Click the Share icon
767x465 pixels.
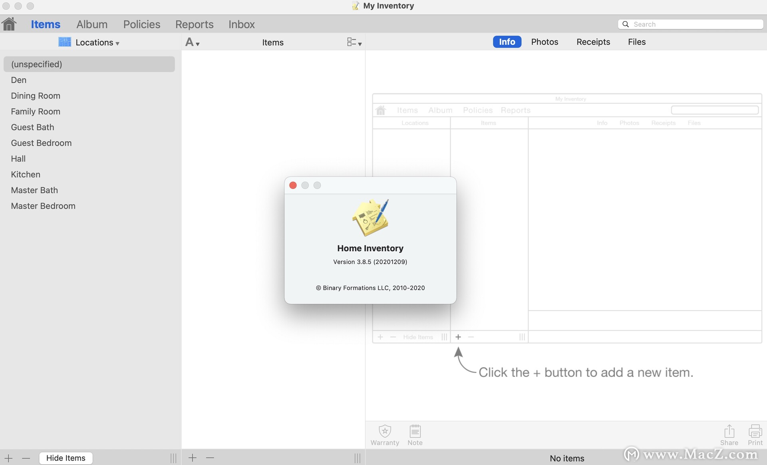[729, 435]
